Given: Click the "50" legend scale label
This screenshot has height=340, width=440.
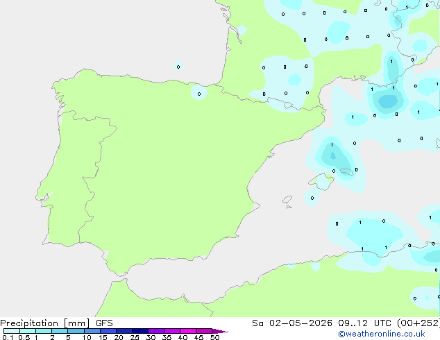Looking at the screenshot, I should pyautogui.click(x=214, y=337).
